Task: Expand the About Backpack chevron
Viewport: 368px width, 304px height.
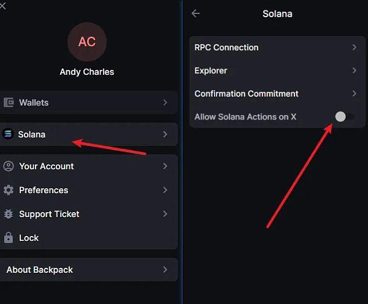Action: coord(165,270)
